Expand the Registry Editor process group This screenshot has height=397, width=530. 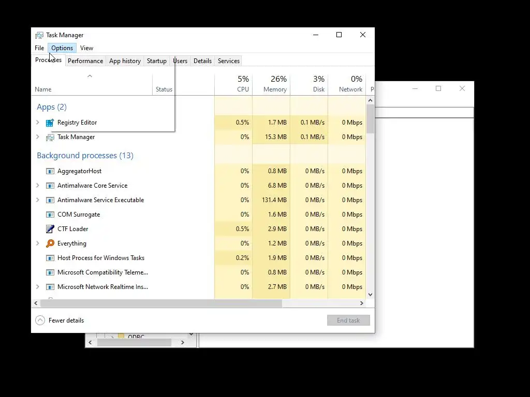pyautogui.click(x=38, y=123)
